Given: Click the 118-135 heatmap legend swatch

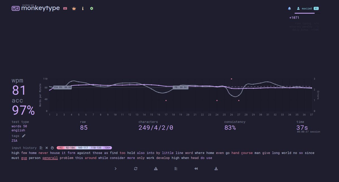Looking at the screenshot, I should point(96,148).
